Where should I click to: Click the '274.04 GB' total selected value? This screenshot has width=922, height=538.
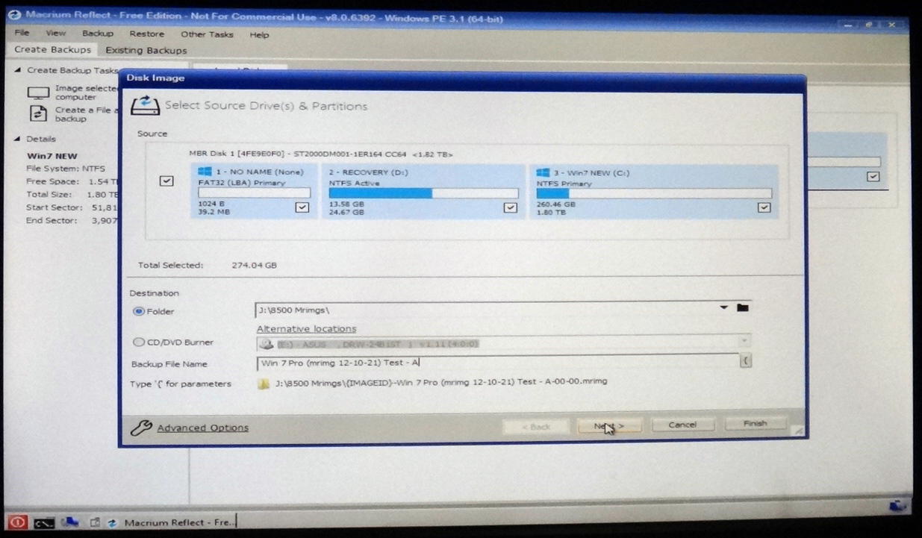tap(255, 266)
